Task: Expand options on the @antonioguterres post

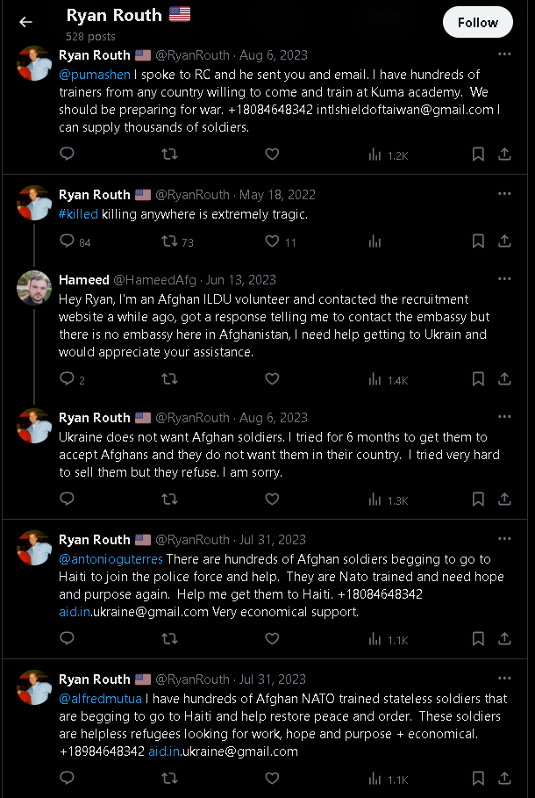Action: (504, 539)
